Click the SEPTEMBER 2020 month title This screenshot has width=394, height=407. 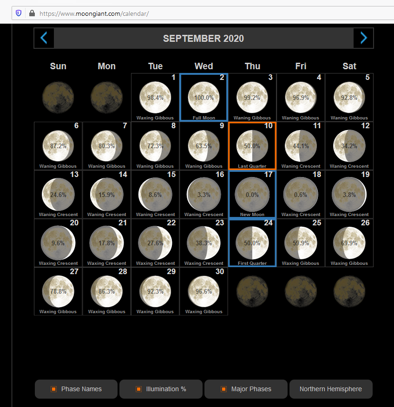(204, 39)
